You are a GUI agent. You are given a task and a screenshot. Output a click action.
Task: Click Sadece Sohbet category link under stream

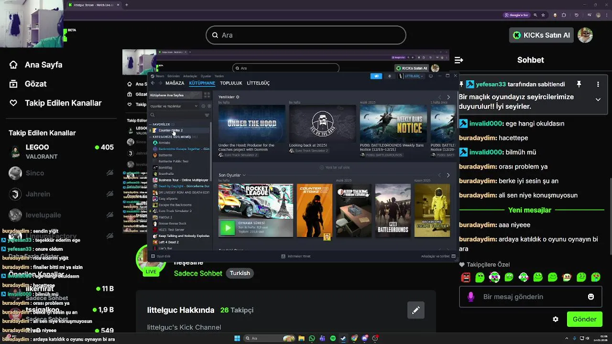point(198,273)
